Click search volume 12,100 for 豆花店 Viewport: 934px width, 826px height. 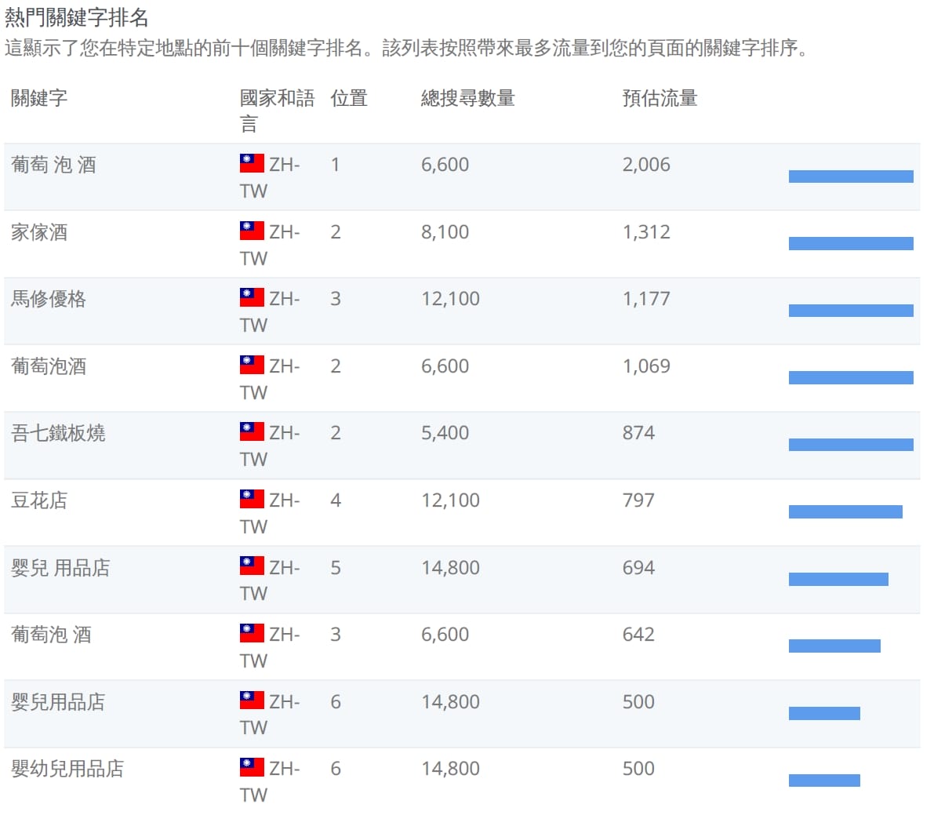(x=450, y=500)
